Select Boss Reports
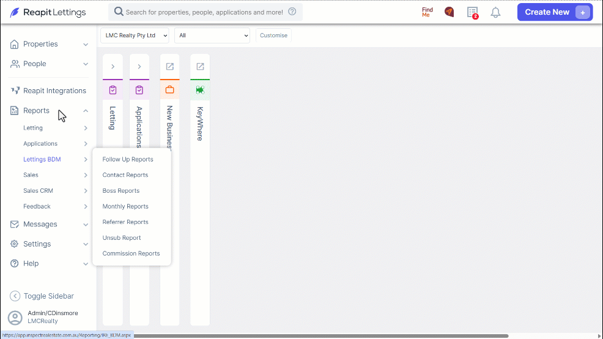 pos(120,191)
